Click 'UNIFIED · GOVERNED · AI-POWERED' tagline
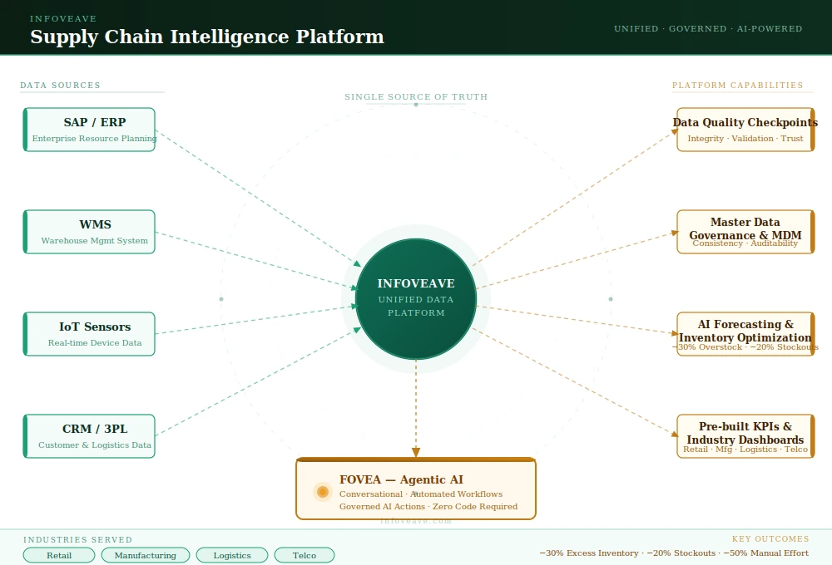Viewport: 832px width, 565px height. [x=708, y=28]
